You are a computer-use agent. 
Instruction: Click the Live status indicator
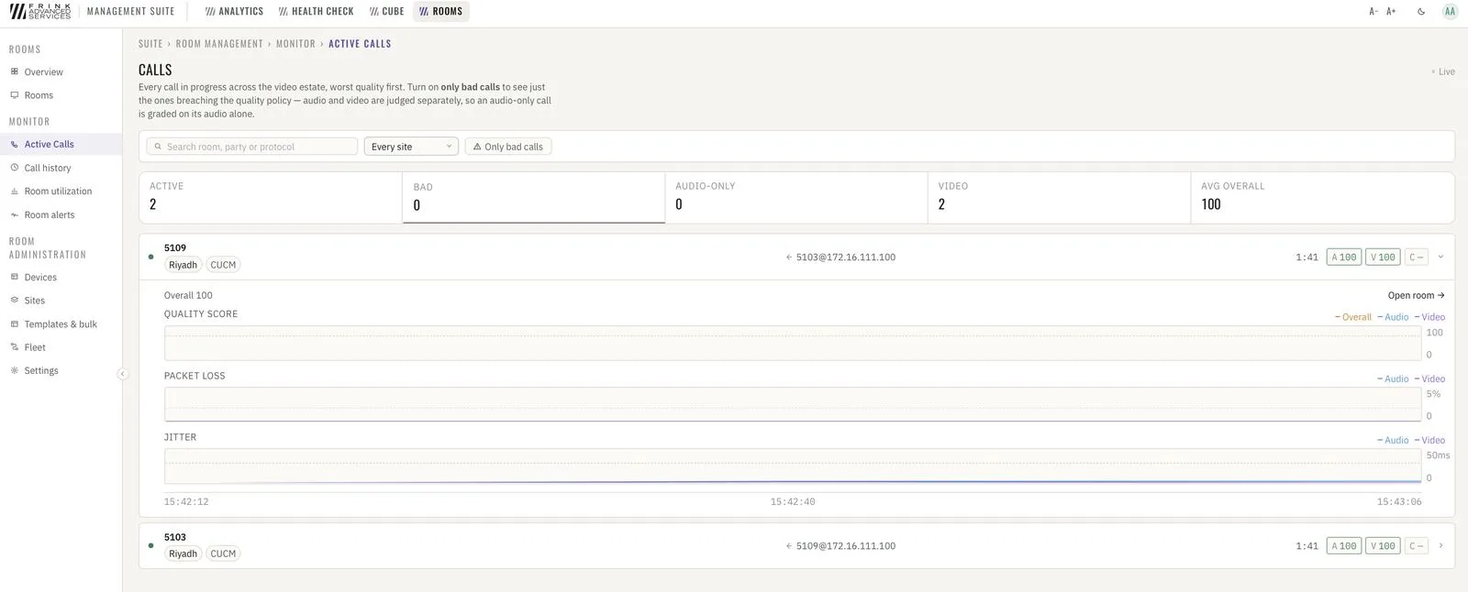pos(1443,71)
